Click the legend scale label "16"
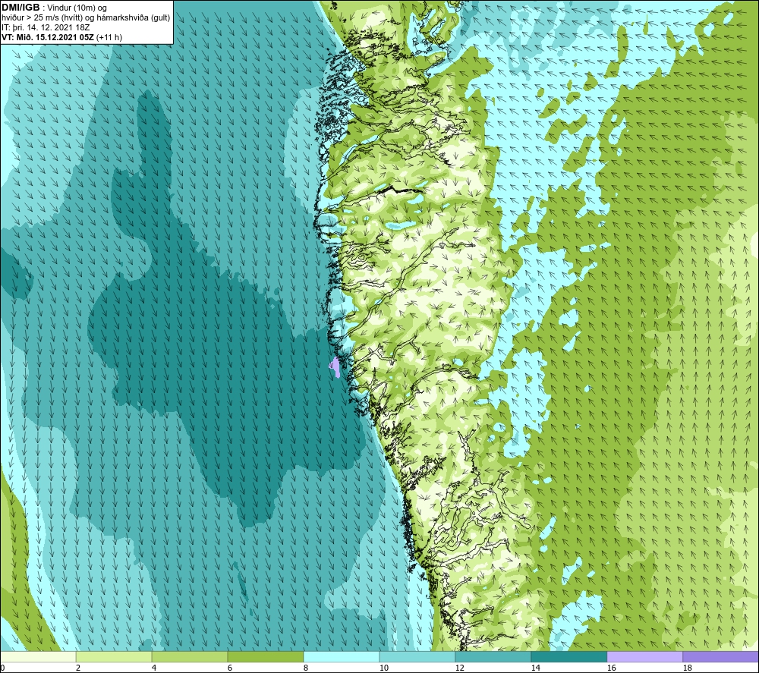759x673 pixels. point(611,668)
